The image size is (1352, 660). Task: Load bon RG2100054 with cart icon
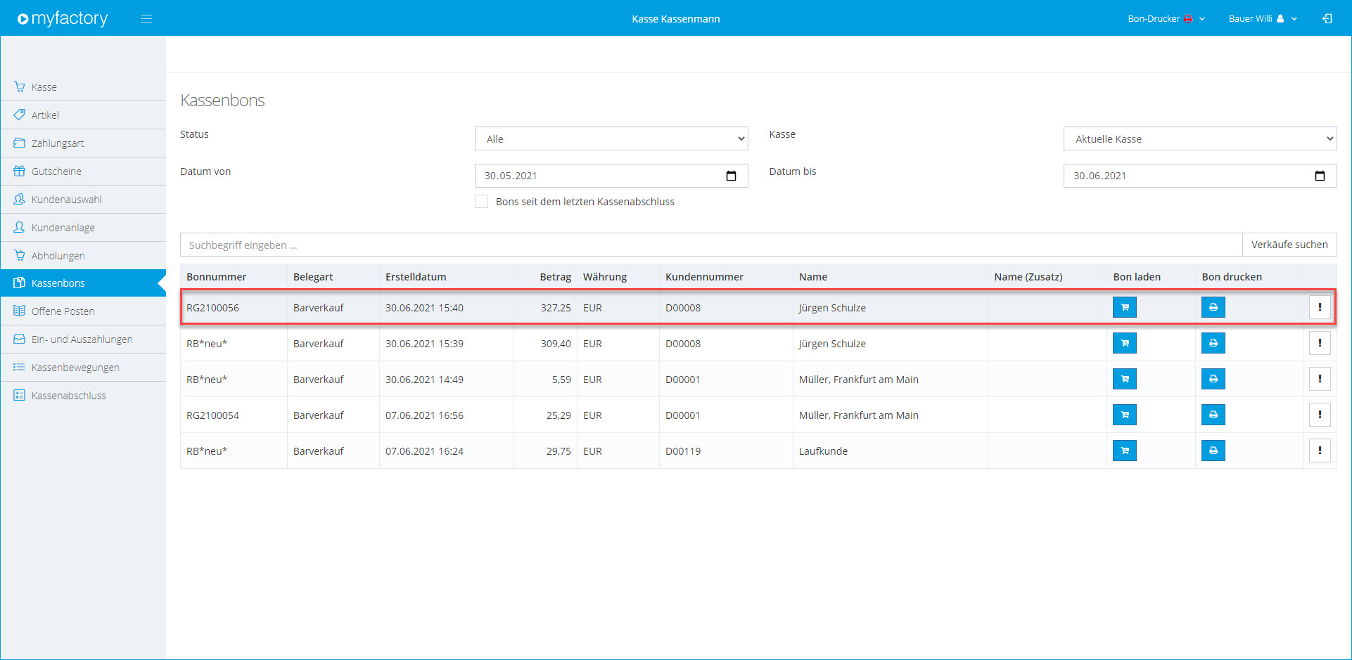tap(1125, 415)
